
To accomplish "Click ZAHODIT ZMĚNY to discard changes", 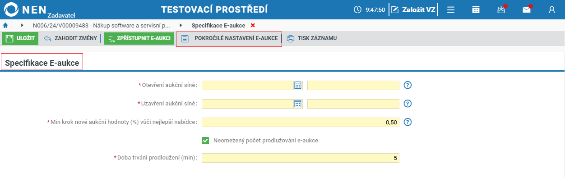I will coord(70,38).
